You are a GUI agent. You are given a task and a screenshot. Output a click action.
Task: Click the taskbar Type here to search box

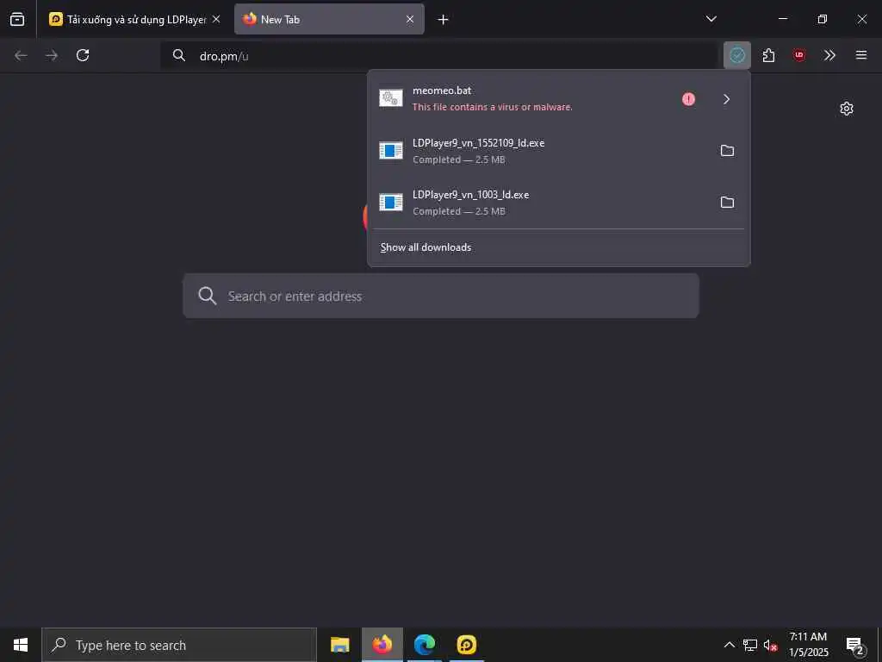179,645
